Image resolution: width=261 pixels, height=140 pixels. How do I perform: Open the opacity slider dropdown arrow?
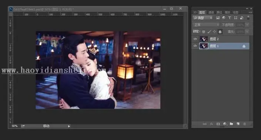[247, 25]
